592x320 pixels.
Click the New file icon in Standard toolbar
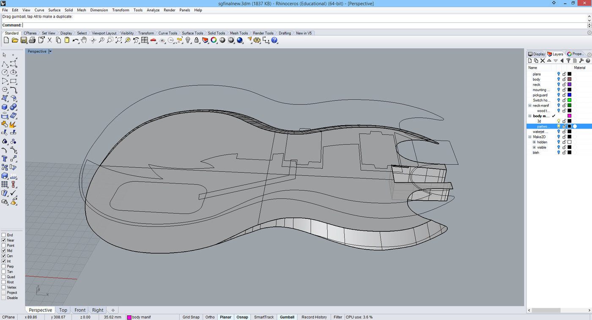tap(6, 40)
